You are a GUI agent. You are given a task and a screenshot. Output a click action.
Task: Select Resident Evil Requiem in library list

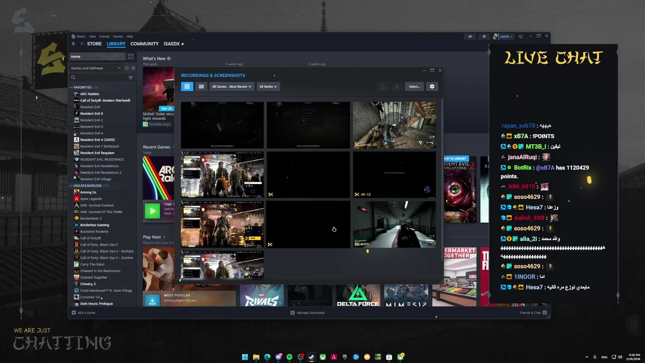pyautogui.click(x=97, y=153)
